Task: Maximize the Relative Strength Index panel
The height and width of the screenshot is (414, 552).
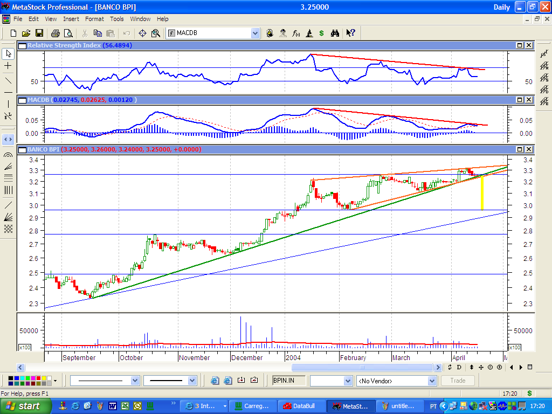Action: pos(520,46)
